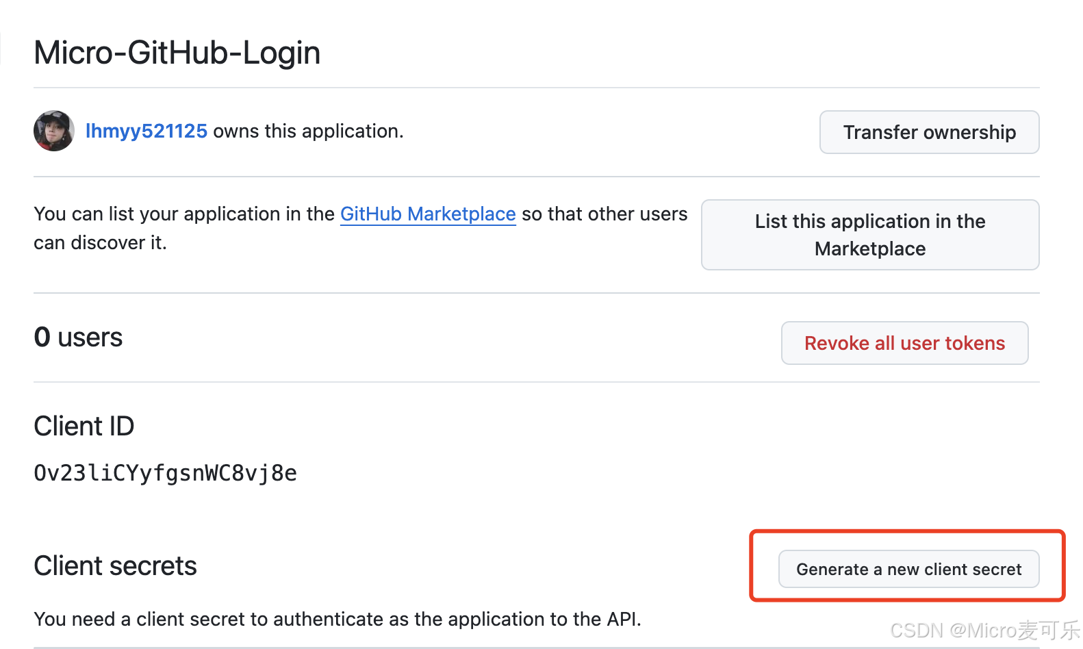The width and height of the screenshot is (1083, 649).
Task: Click the Client ID heading
Action: tap(84, 426)
